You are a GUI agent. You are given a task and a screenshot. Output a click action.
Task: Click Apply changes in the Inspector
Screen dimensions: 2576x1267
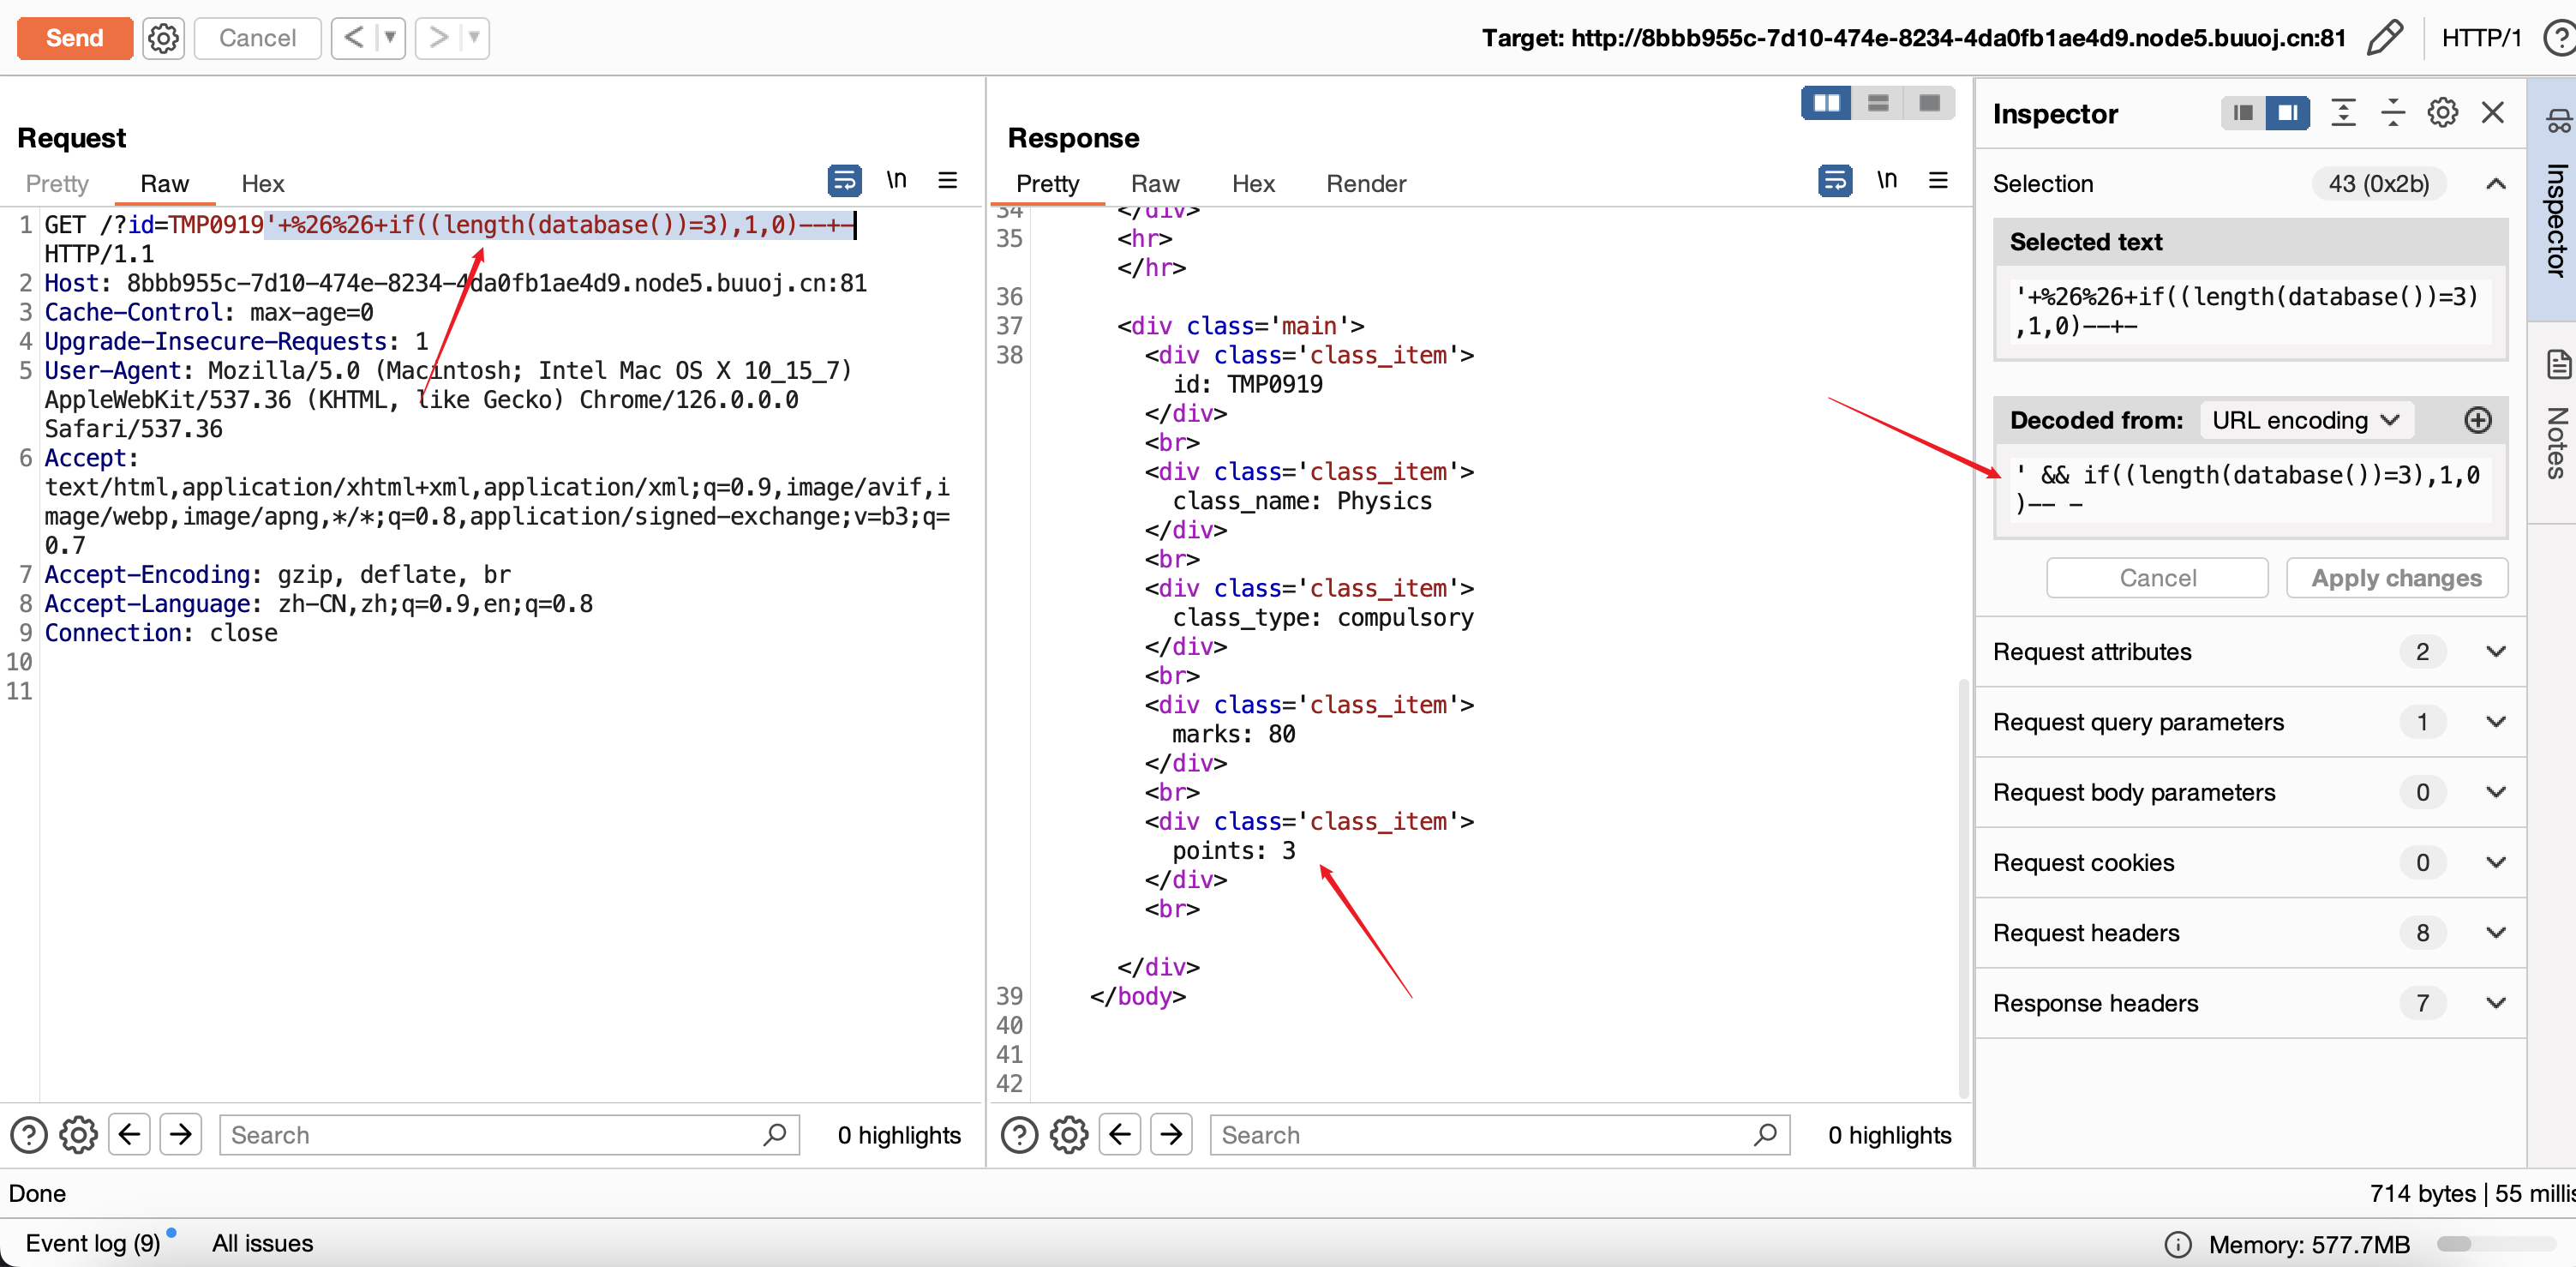click(x=2396, y=578)
